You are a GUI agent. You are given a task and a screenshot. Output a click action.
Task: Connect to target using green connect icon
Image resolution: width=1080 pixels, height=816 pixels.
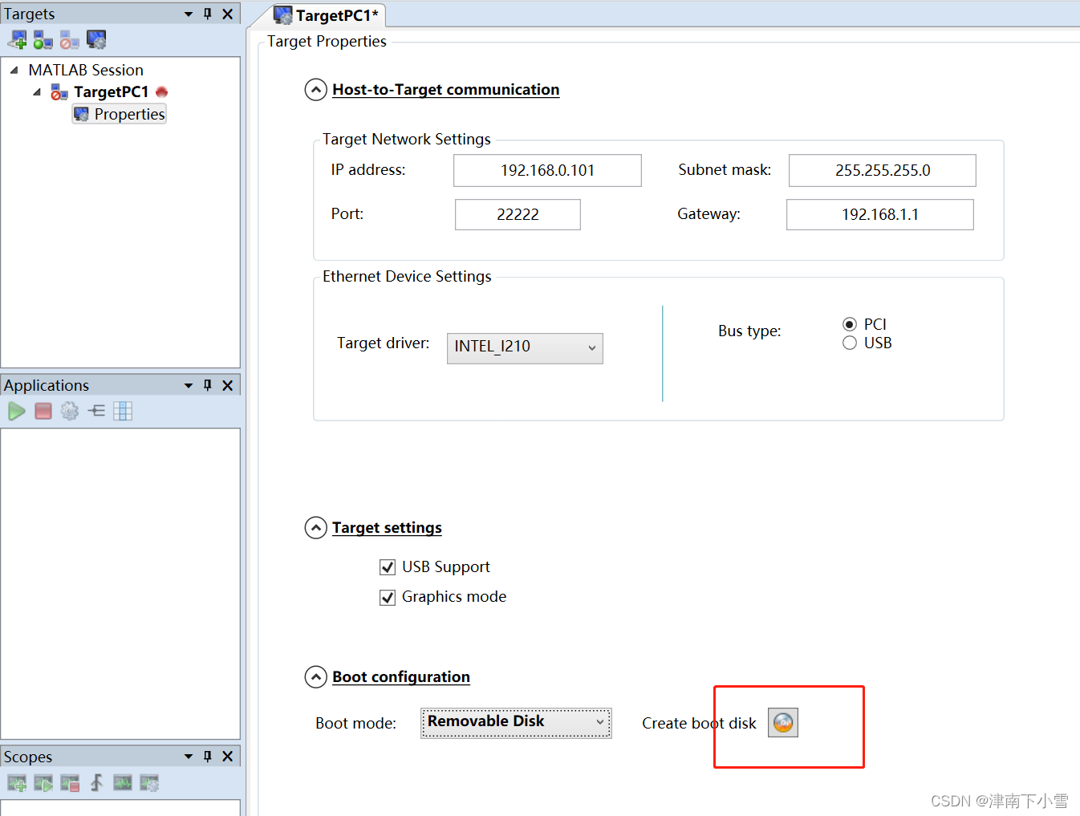42,39
